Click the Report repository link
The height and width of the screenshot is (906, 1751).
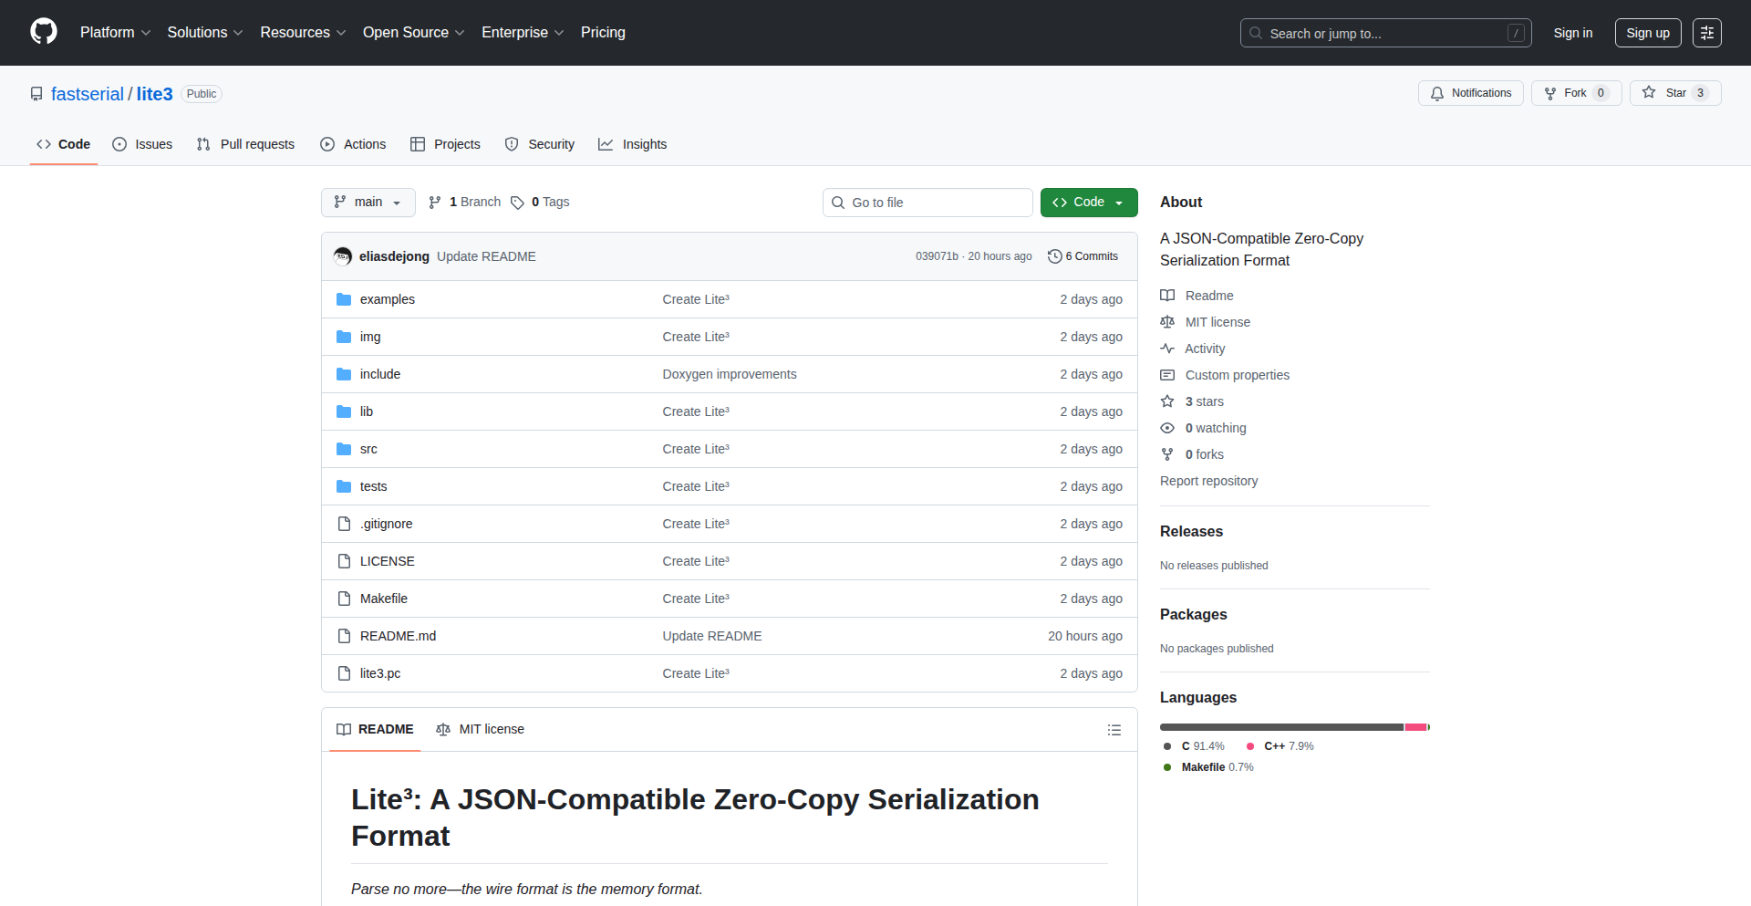[x=1208, y=481]
